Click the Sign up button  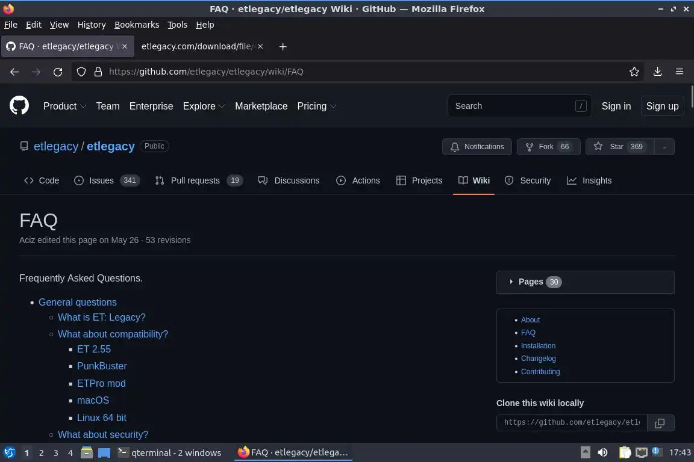click(662, 106)
